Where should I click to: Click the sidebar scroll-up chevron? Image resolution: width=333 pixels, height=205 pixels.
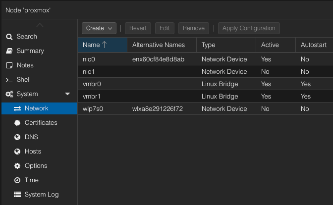click(x=40, y=25)
